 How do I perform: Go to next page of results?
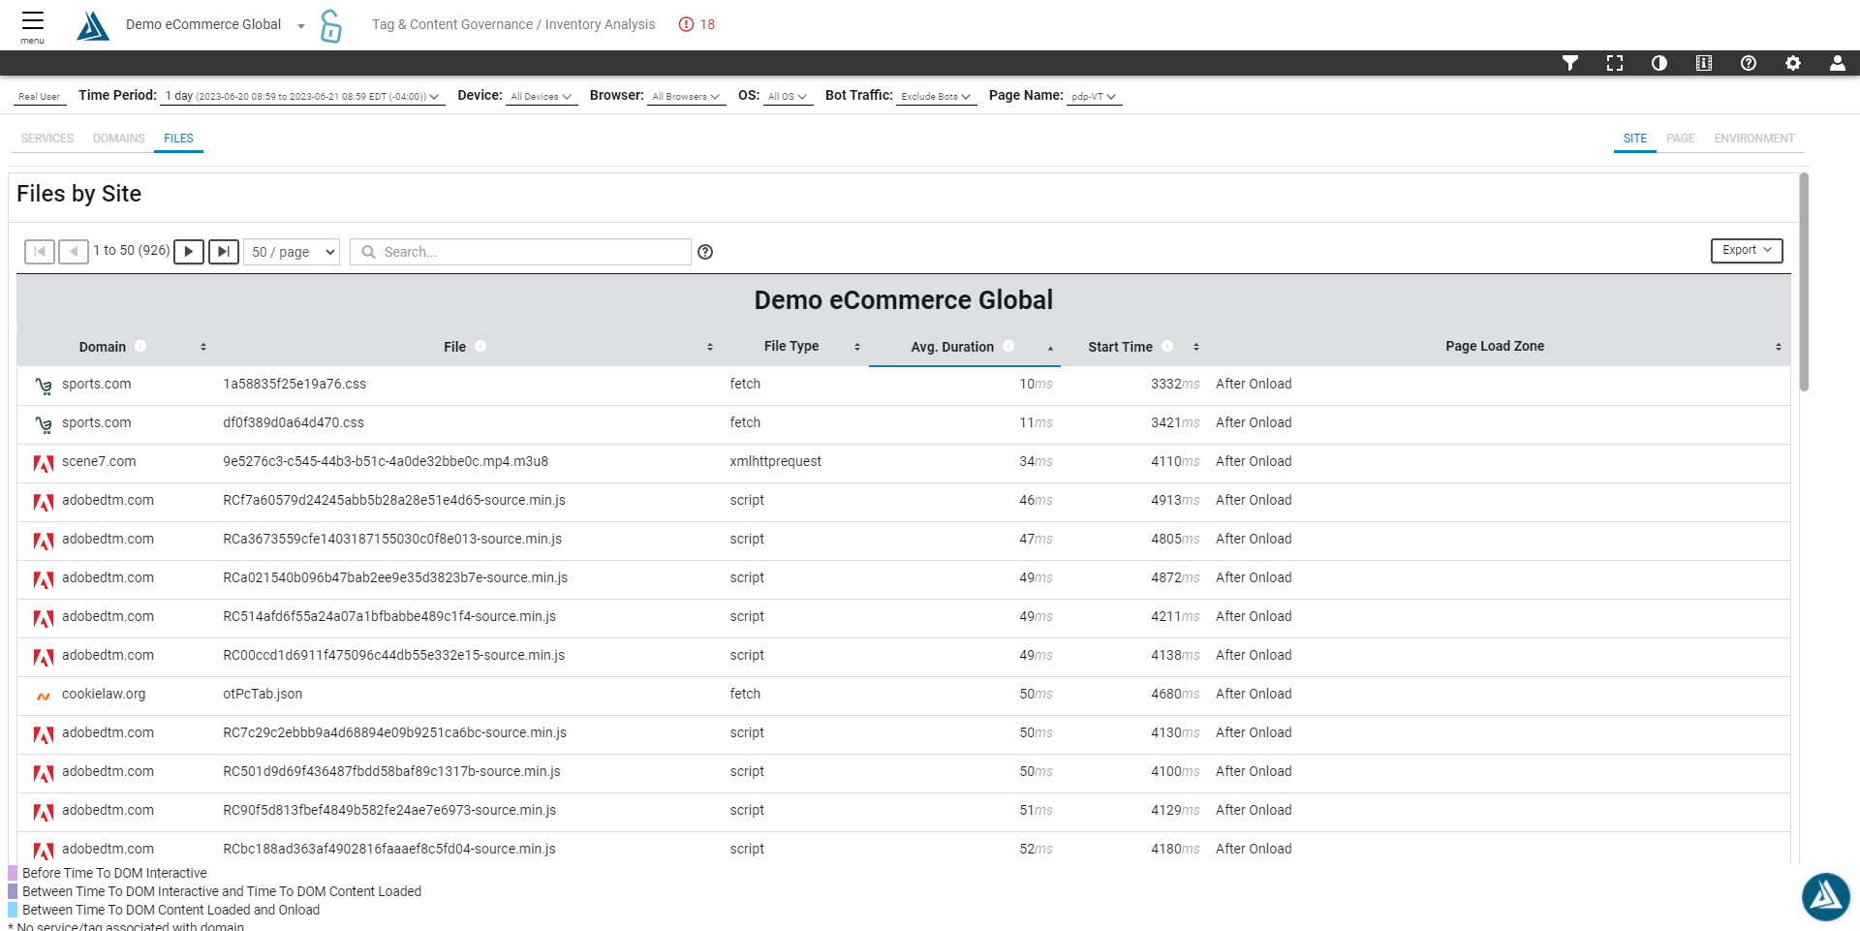189,252
